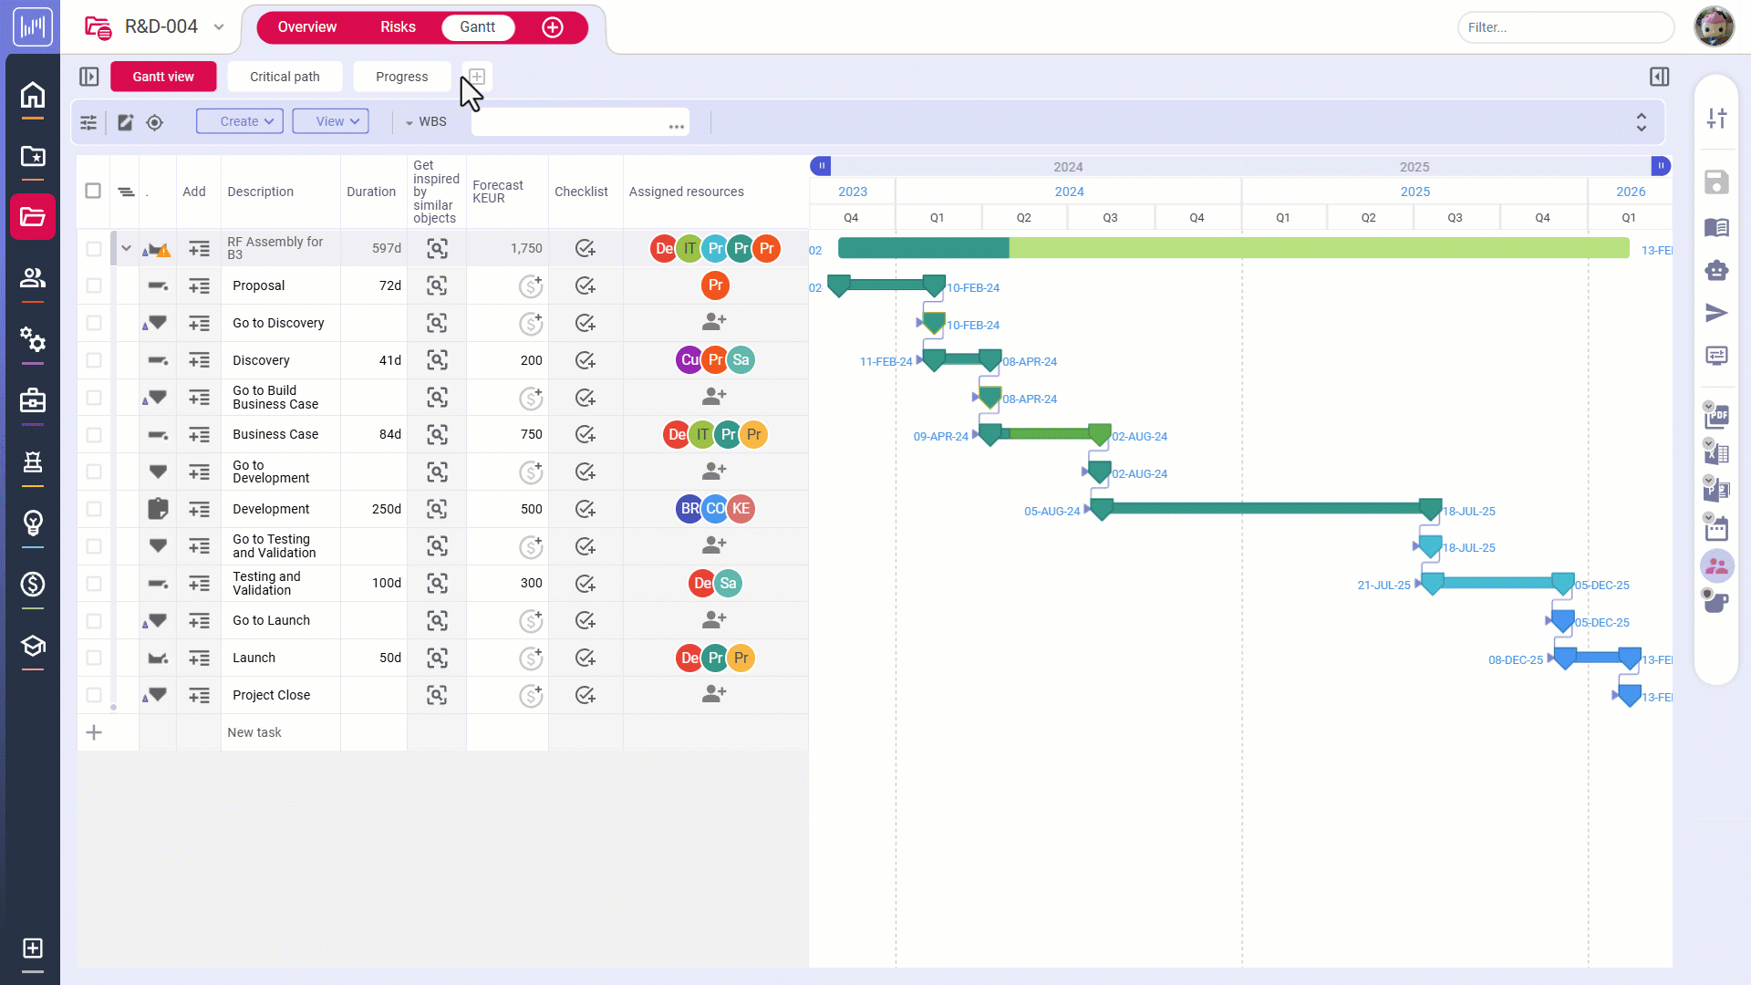Open the Create dropdown
The image size is (1751, 985).
point(240,121)
